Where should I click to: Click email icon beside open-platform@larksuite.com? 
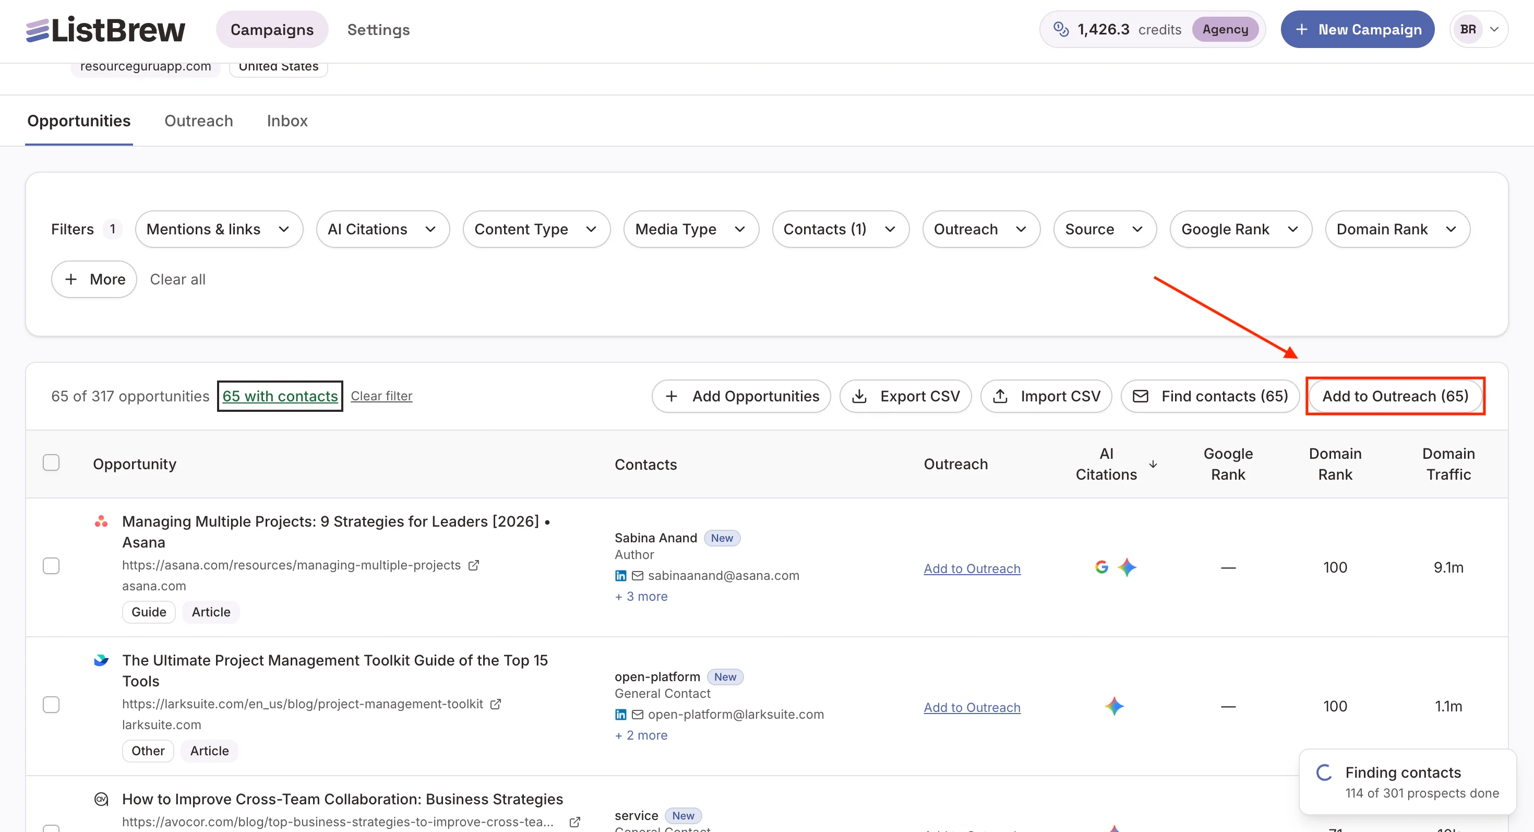pos(637,714)
